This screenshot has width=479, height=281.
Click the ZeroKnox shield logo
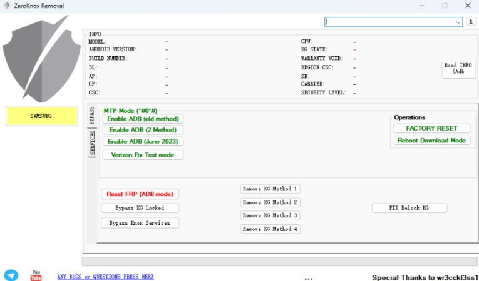[x=41, y=59]
